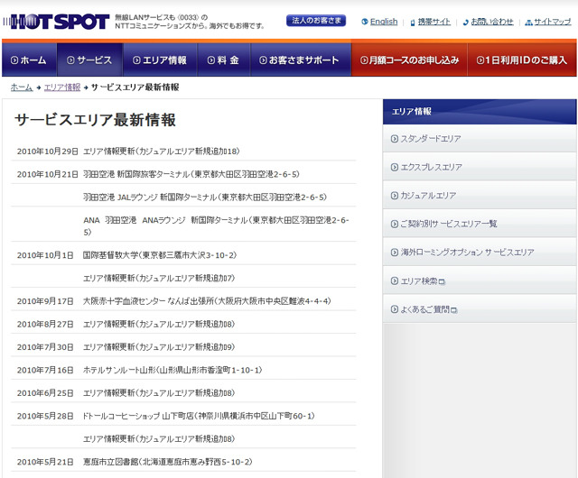The height and width of the screenshot is (478, 578).
Task: Click 月額コースのお申し込み red button
Action: 409,60
